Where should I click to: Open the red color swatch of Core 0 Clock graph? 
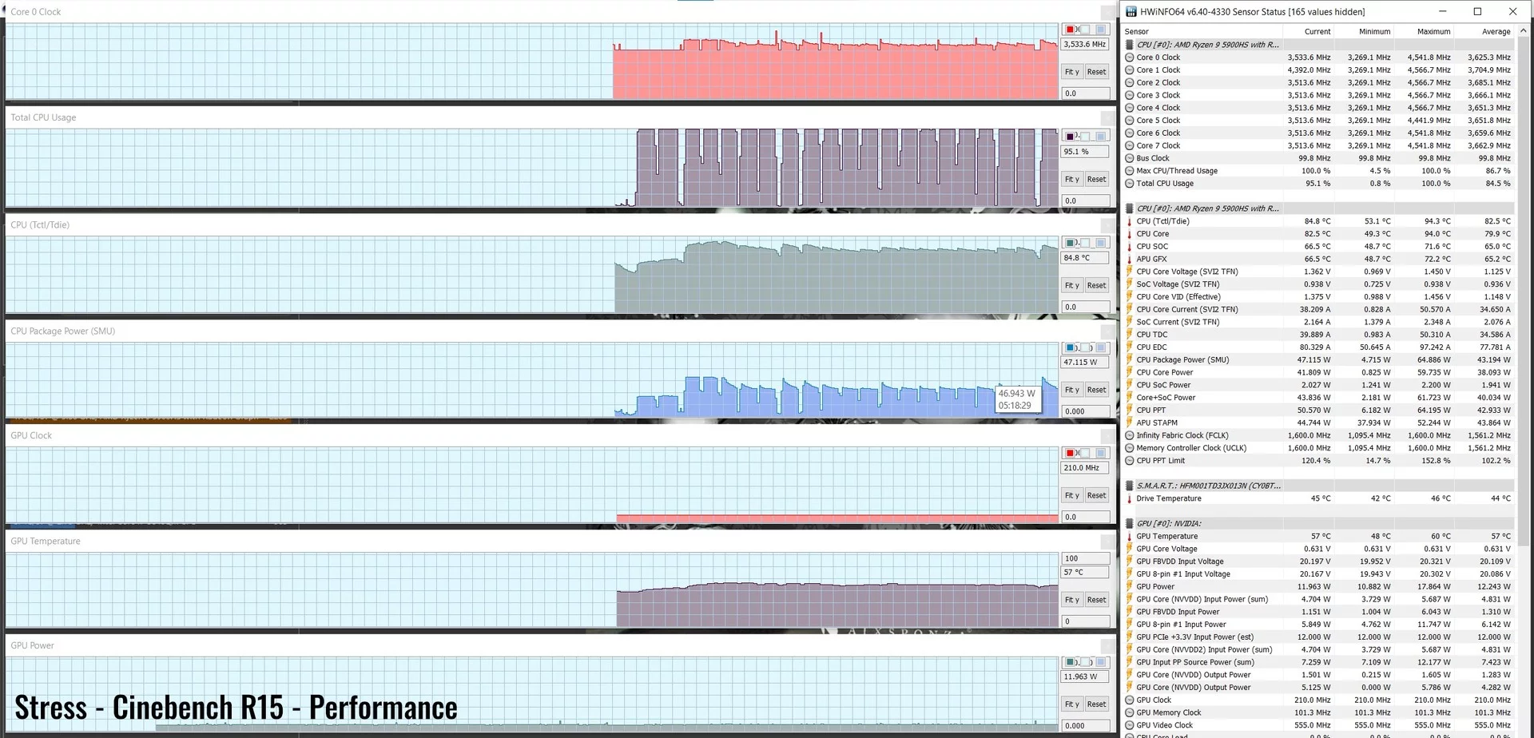click(x=1070, y=30)
